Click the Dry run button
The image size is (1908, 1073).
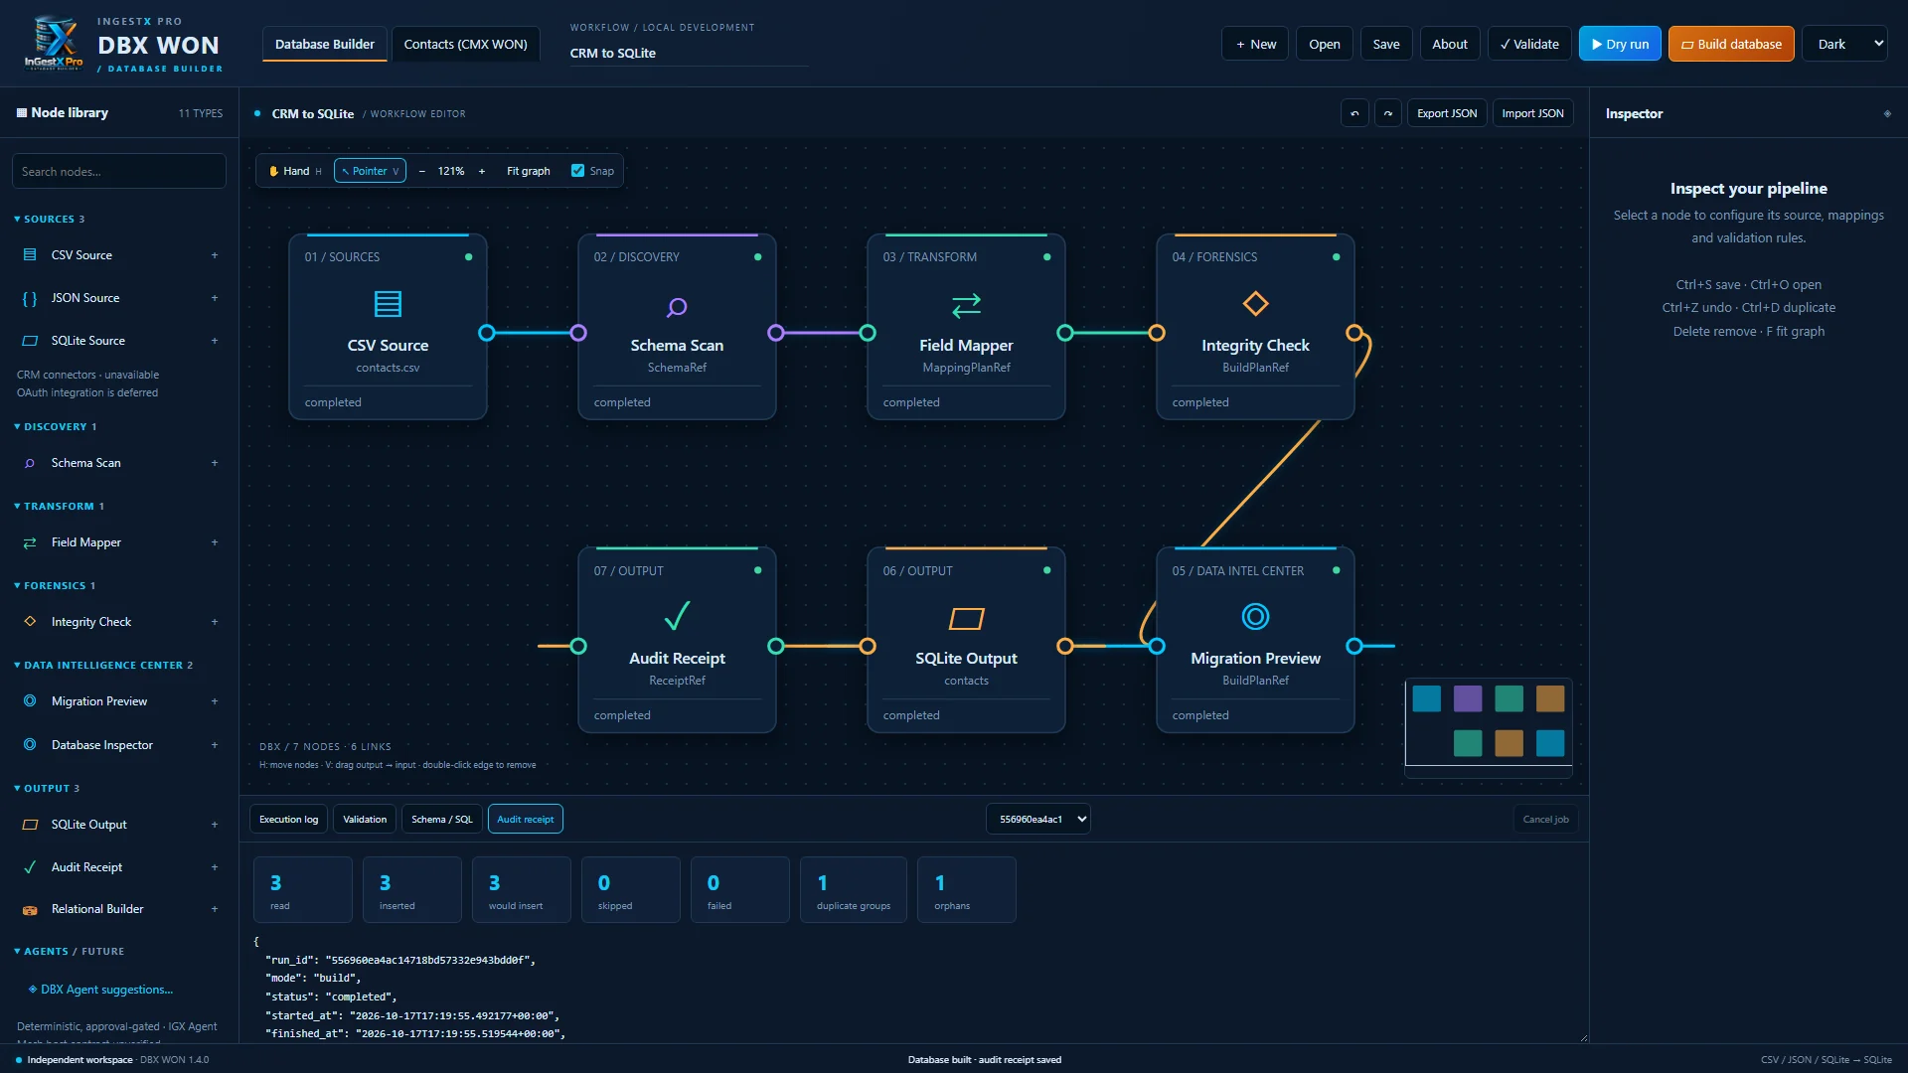tap(1620, 44)
